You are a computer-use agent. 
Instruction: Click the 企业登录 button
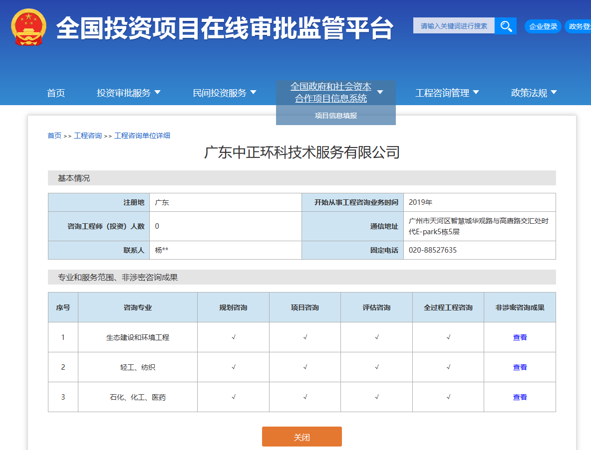(543, 26)
